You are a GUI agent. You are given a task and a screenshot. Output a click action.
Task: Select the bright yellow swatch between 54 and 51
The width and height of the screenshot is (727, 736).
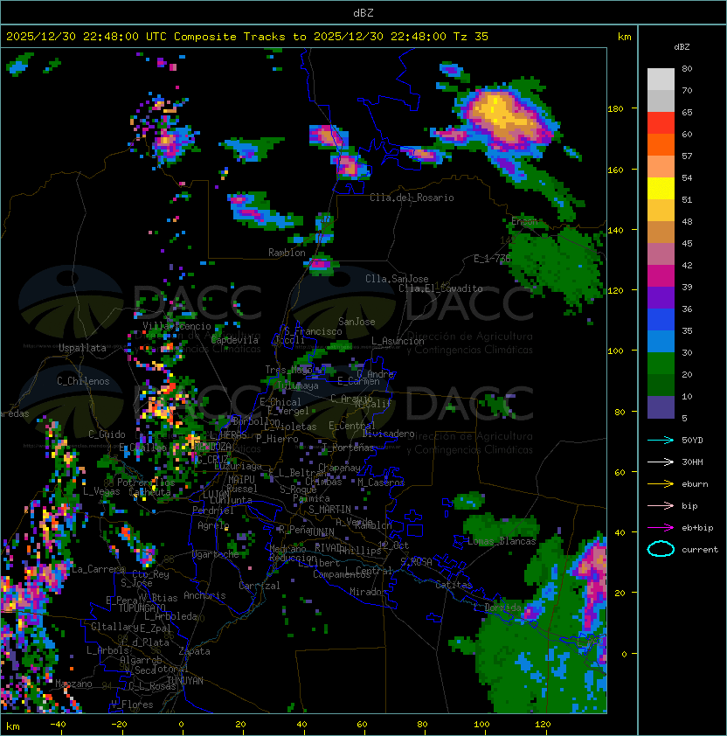click(661, 189)
